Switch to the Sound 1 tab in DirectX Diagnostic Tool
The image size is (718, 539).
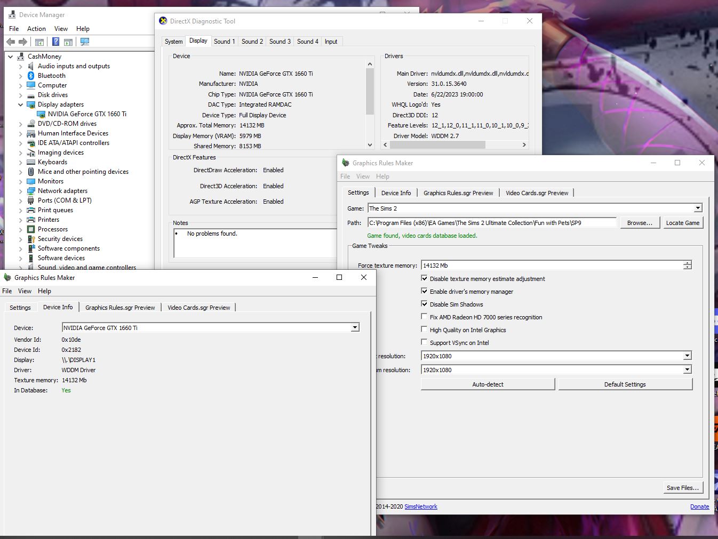click(x=224, y=42)
